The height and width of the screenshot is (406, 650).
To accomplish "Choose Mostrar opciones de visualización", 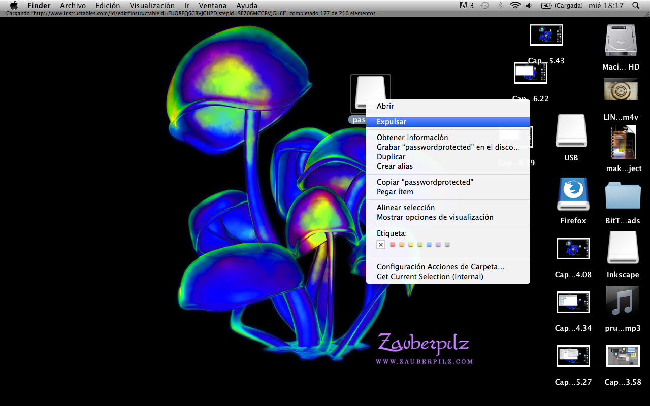I will [x=448, y=217].
